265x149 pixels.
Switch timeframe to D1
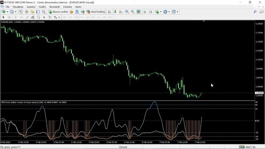pyautogui.click(x=99, y=17)
